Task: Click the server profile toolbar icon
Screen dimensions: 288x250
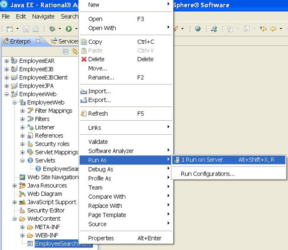Action: pyautogui.click(x=214, y=29)
